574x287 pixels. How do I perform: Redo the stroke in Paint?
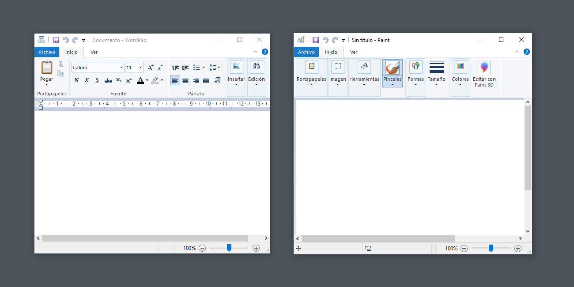[335, 40]
